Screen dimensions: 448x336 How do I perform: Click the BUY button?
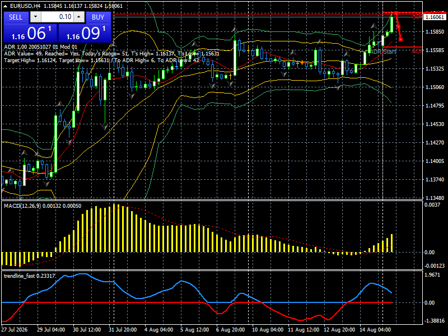pos(98,17)
